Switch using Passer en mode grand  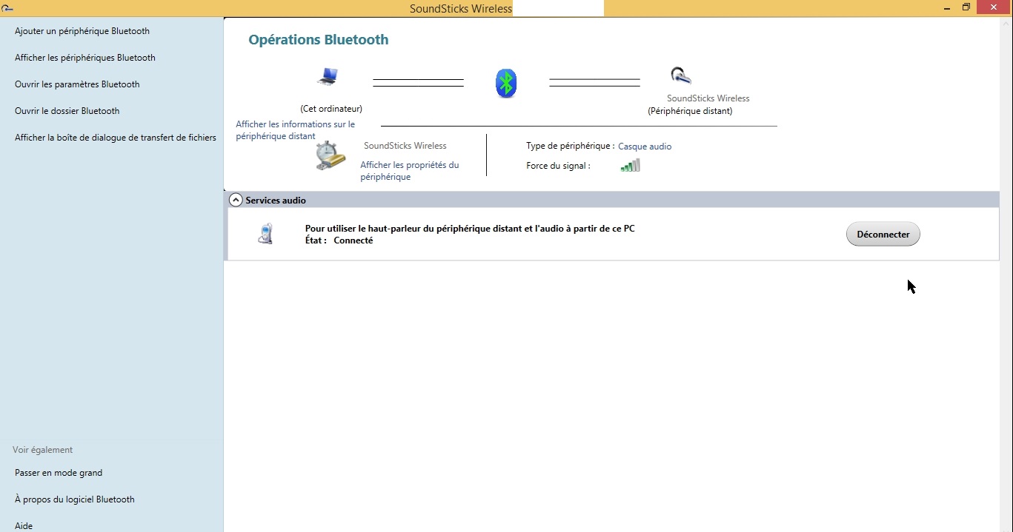tap(59, 473)
